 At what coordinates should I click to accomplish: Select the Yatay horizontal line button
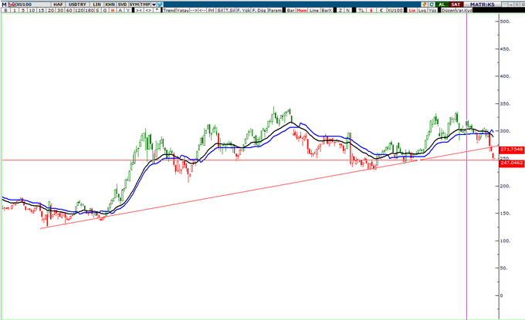pos(183,10)
